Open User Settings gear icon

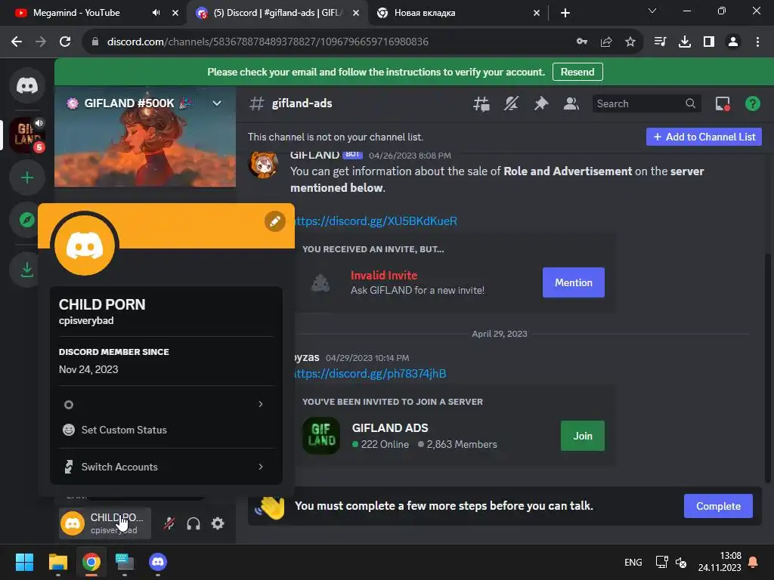218,523
